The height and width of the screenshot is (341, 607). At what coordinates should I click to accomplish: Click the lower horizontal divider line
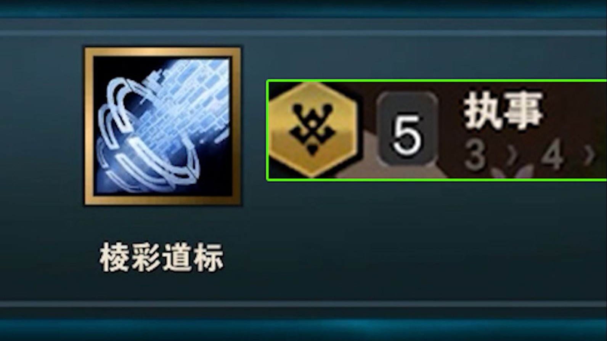click(x=303, y=304)
